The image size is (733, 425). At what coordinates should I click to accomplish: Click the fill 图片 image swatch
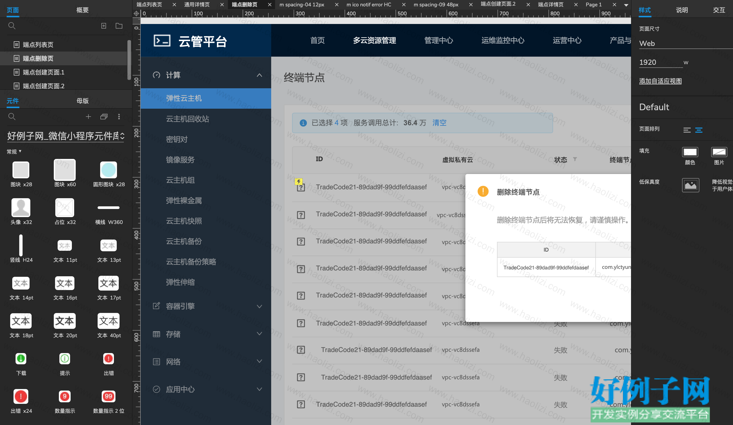(x=719, y=152)
